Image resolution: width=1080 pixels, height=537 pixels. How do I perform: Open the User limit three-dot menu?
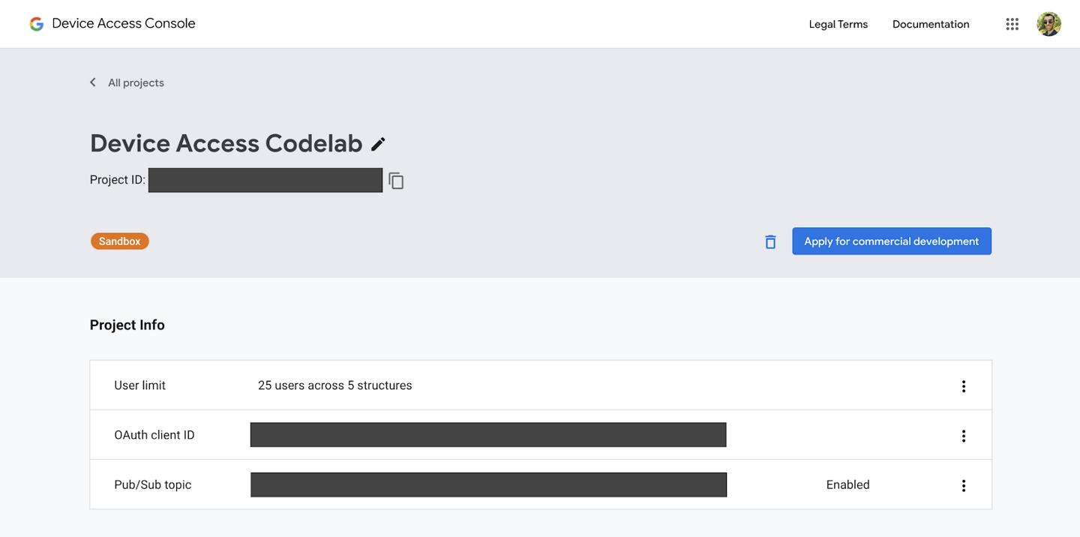(964, 385)
